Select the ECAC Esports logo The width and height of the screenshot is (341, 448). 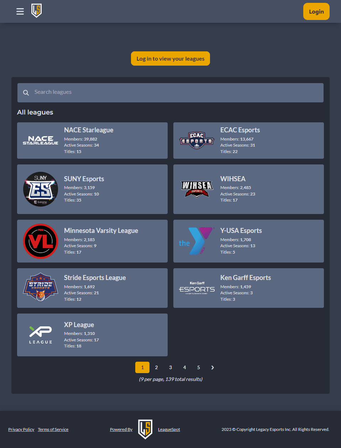(x=197, y=141)
